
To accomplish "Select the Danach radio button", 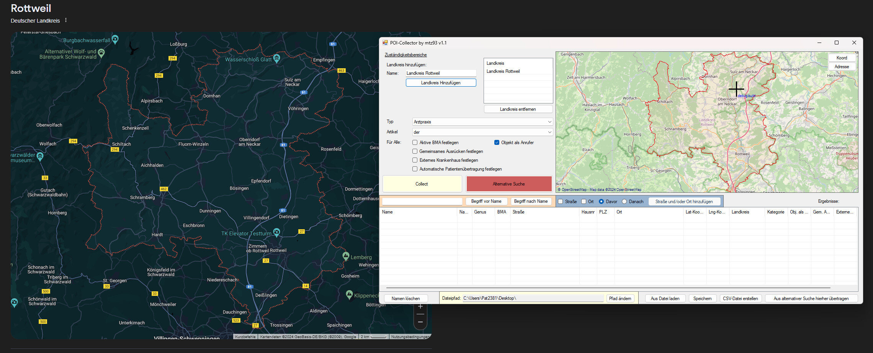I will click(x=625, y=202).
